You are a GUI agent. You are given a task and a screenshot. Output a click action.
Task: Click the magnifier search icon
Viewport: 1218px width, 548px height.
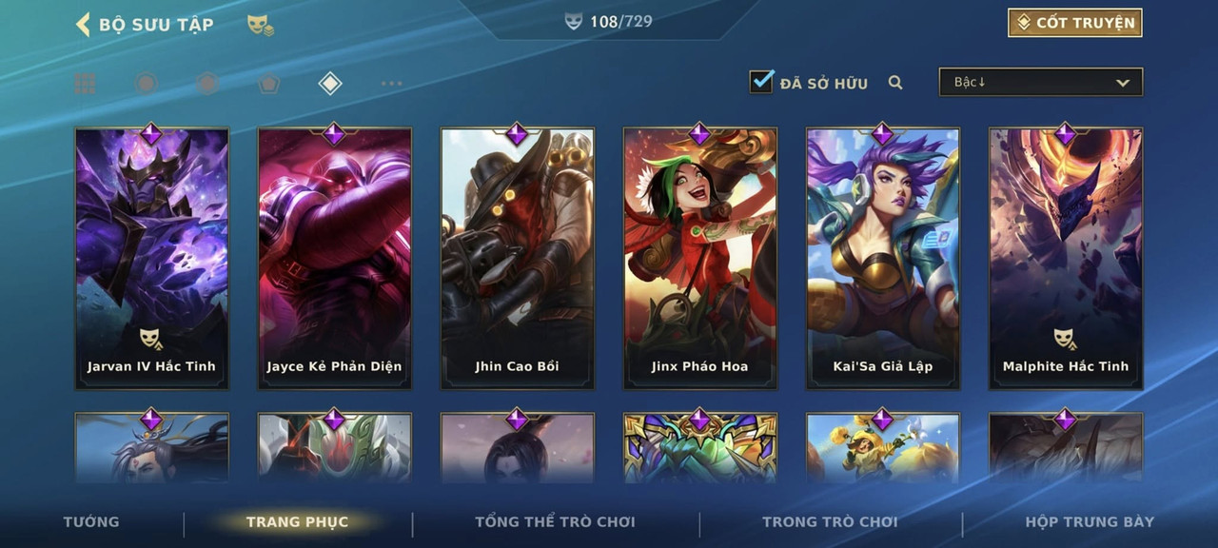click(x=895, y=83)
